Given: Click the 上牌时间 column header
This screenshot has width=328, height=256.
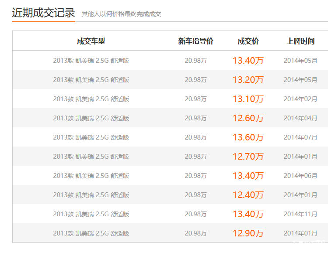Looking at the screenshot, I should click(300, 41).
